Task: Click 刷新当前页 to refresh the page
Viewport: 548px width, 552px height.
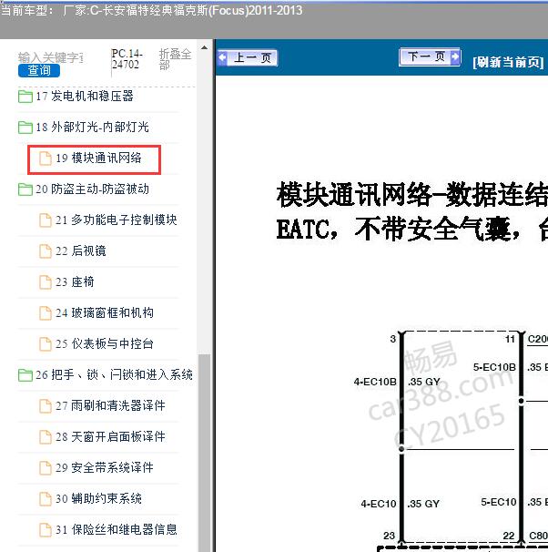Action: tap(508, 62)
